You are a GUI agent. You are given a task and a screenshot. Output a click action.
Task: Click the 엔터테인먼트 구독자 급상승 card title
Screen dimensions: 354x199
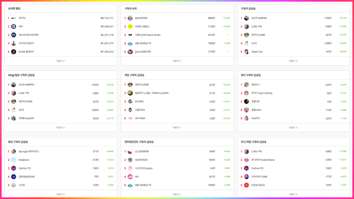pyautogui.click(x=139, y=142)
